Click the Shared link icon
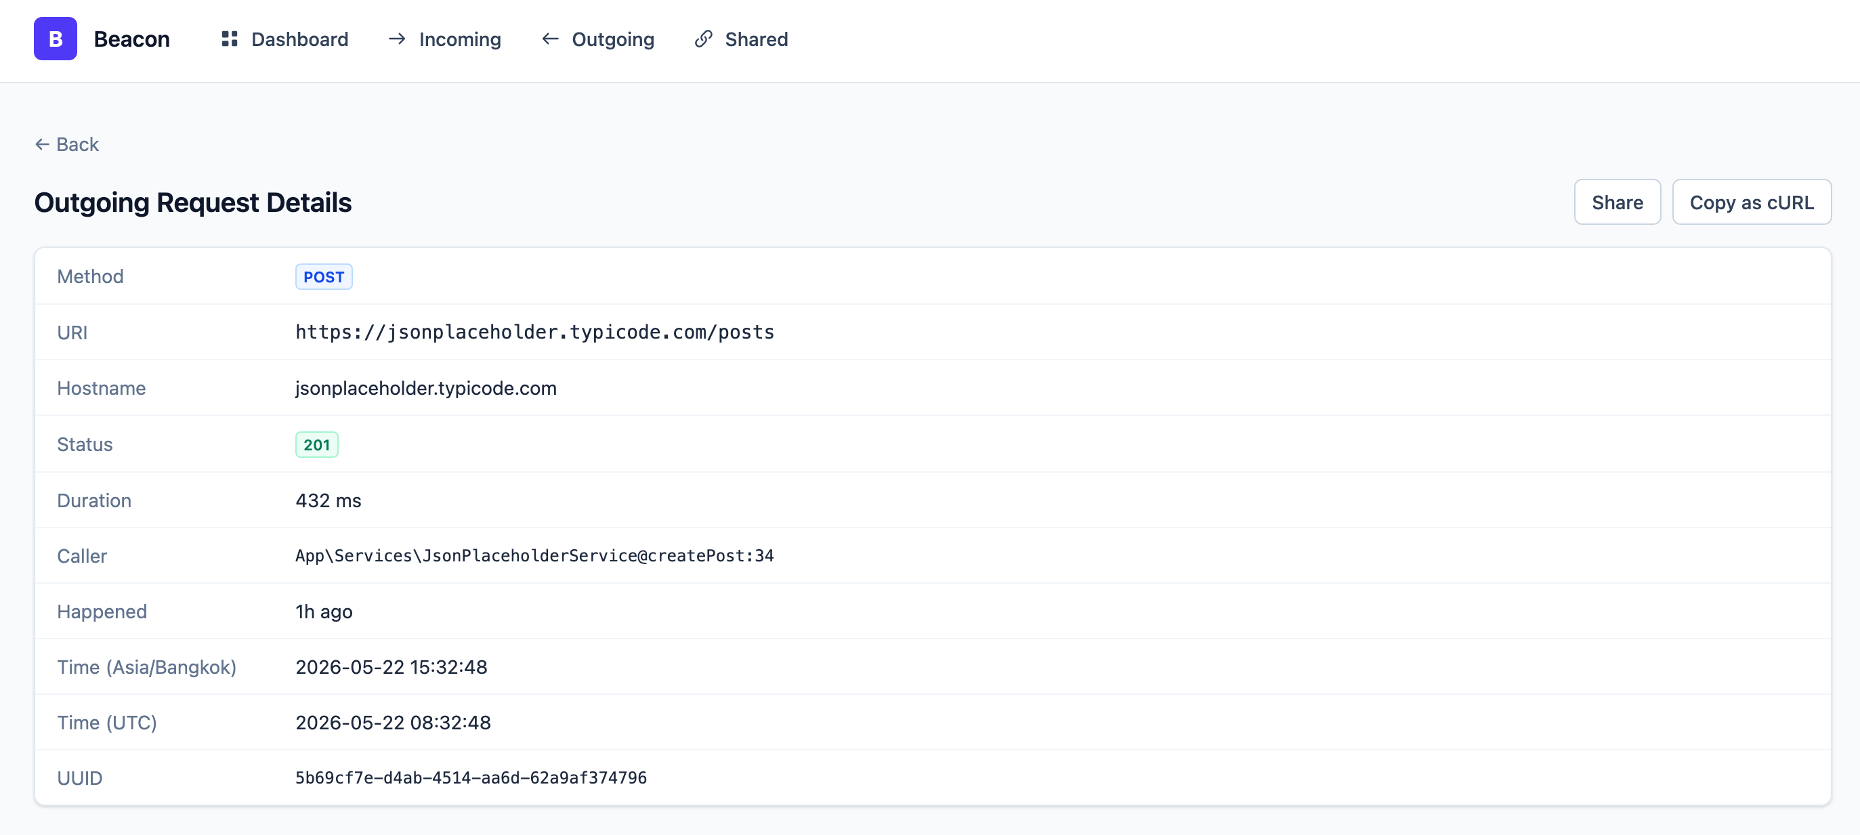Image resolution: width=1860 pixels, height=835 pixels. point(703,39)
